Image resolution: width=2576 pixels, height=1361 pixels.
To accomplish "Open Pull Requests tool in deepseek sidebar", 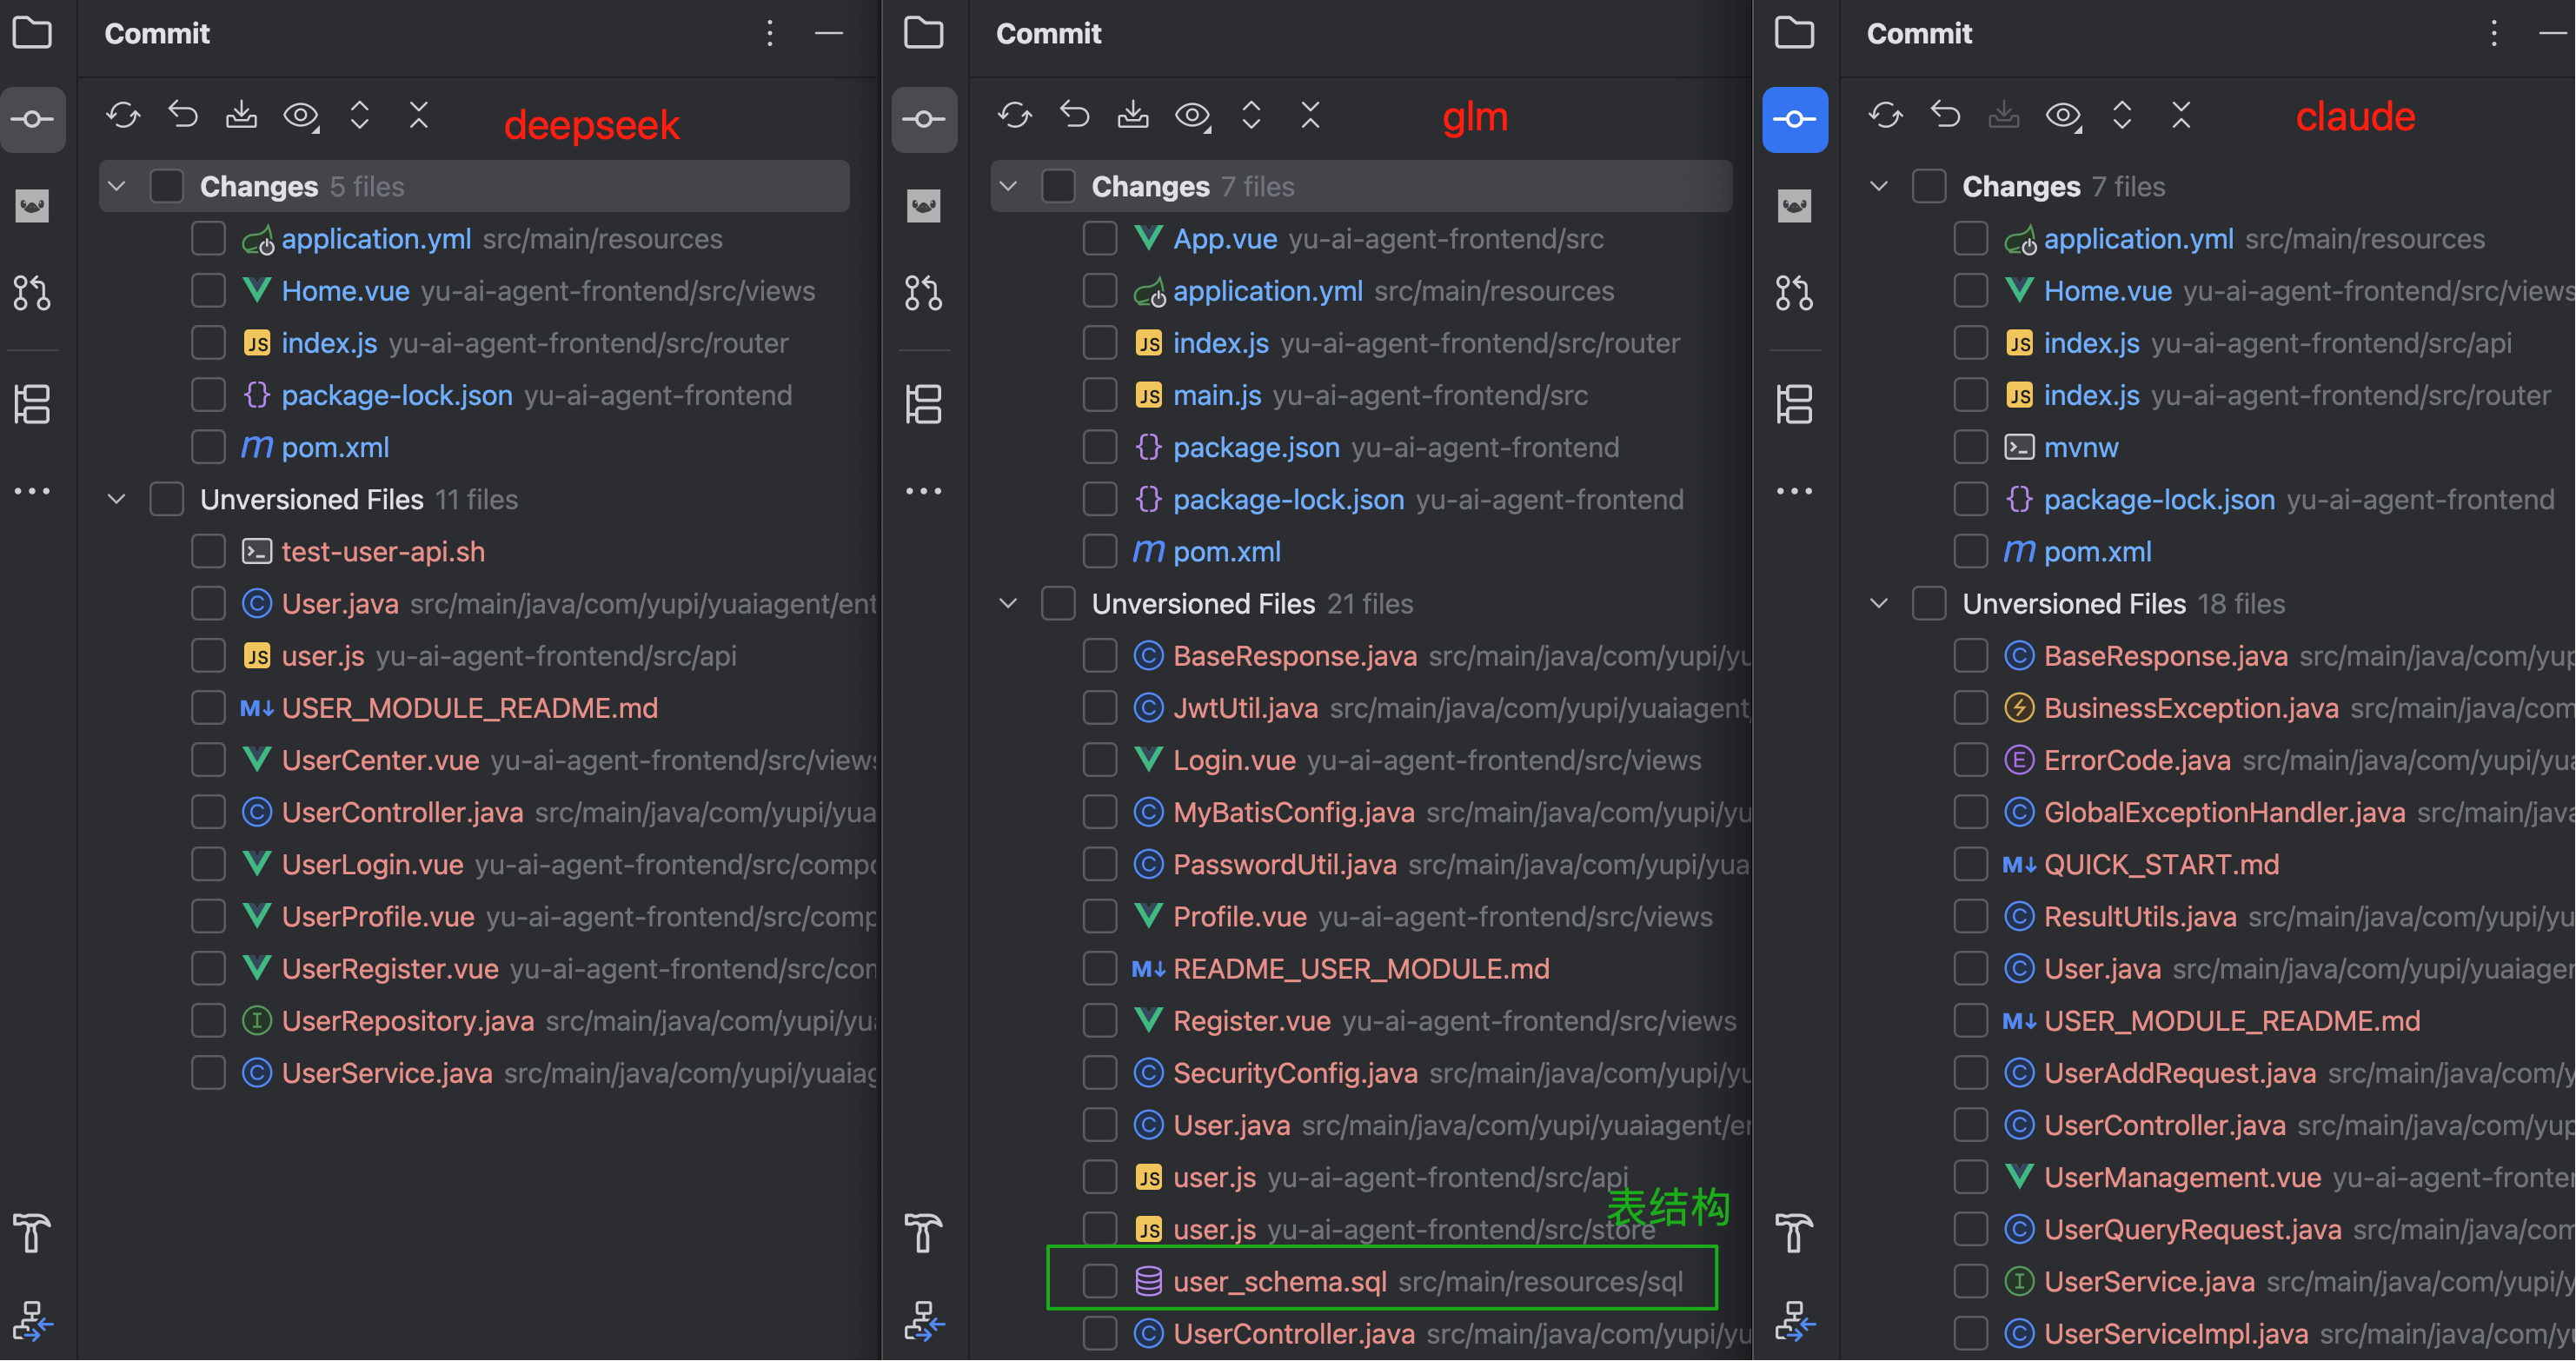I will pos(32,293).
